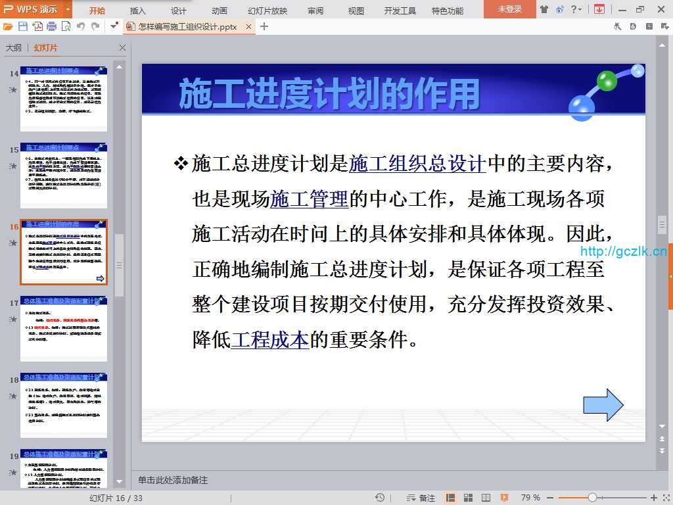The image size is (673, 505).
Task: Click the zoom slider handle
Action: tap(592, 498)
